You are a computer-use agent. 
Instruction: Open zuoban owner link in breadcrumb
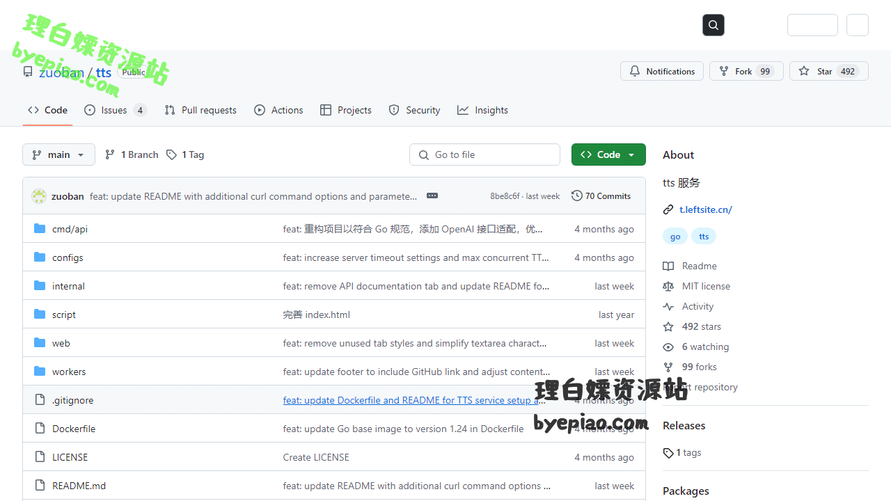pyautogui.click(x=61, y=72)
